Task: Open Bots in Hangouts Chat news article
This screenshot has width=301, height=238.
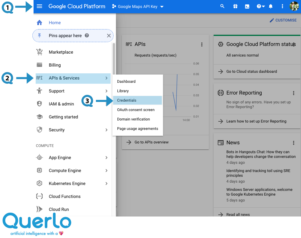Action: coord(261,154)
